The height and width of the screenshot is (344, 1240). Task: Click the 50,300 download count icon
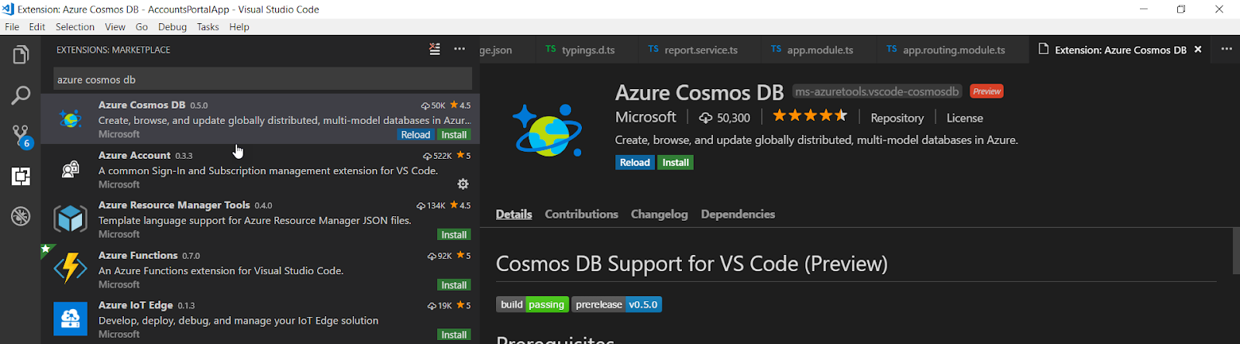pos(705,118)
